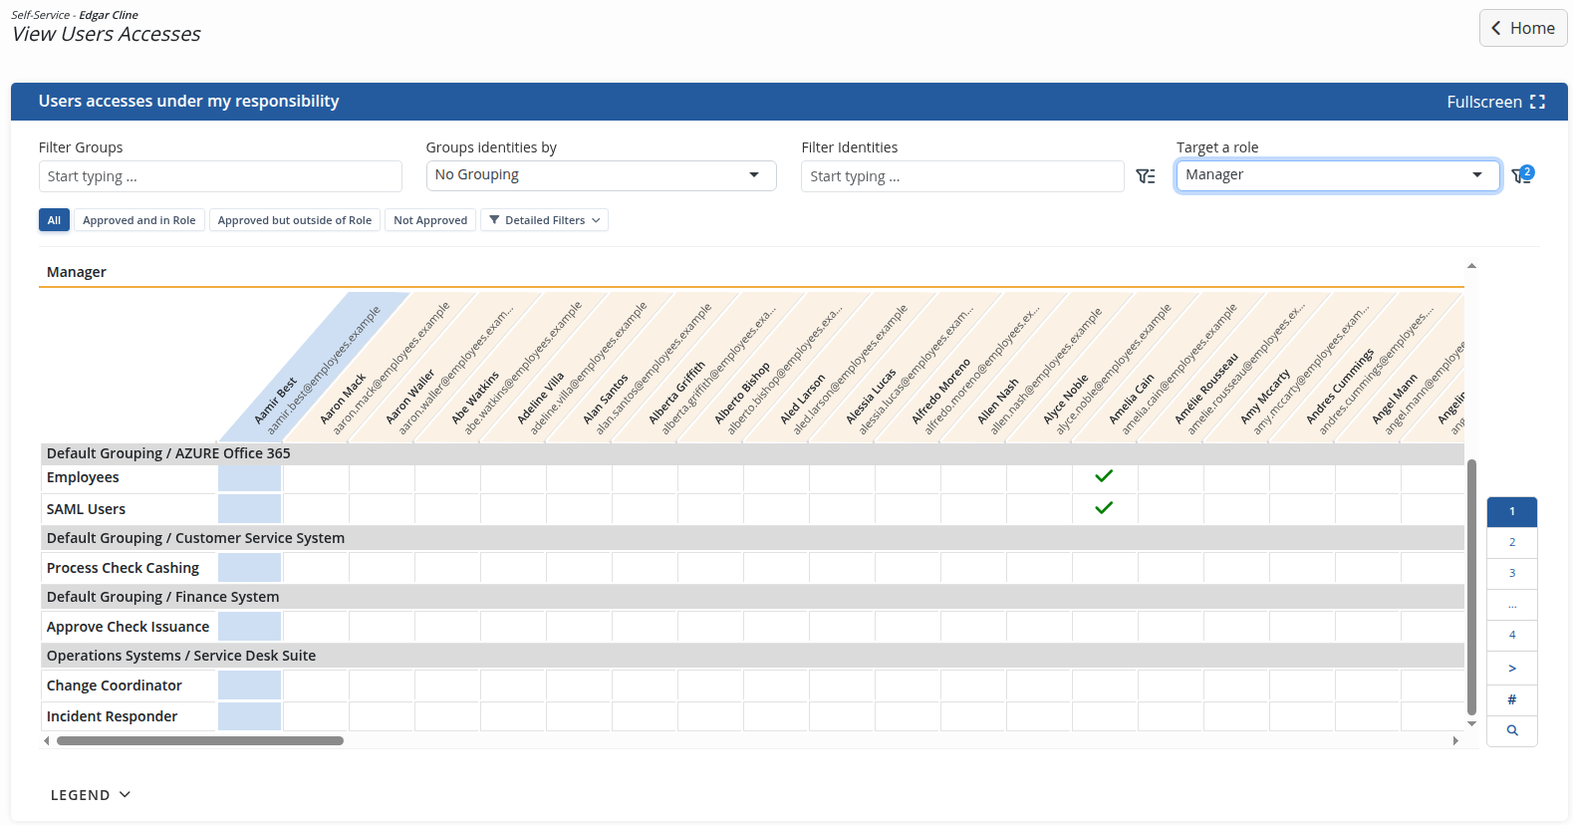Click the Approve Check Issuance row label
The image size is (1573, 825).
pos(128,627)
